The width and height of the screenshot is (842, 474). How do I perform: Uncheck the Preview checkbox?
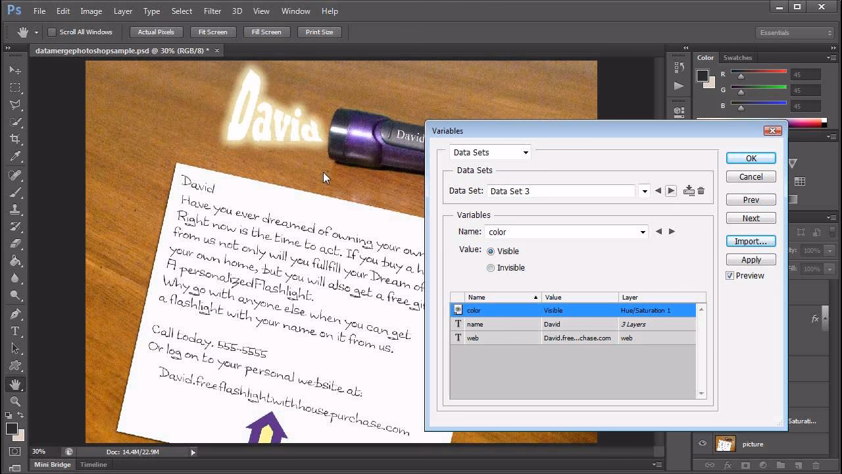tap(730, 276)
